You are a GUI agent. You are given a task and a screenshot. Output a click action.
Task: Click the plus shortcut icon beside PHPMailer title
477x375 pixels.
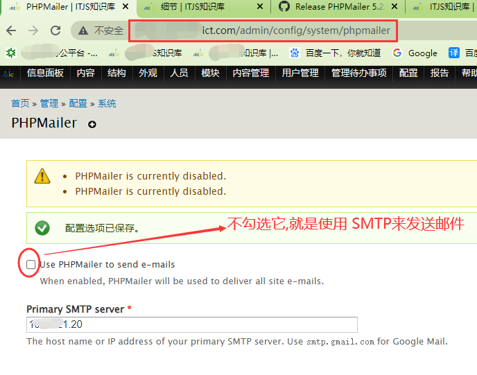click(x=92, y=124)
